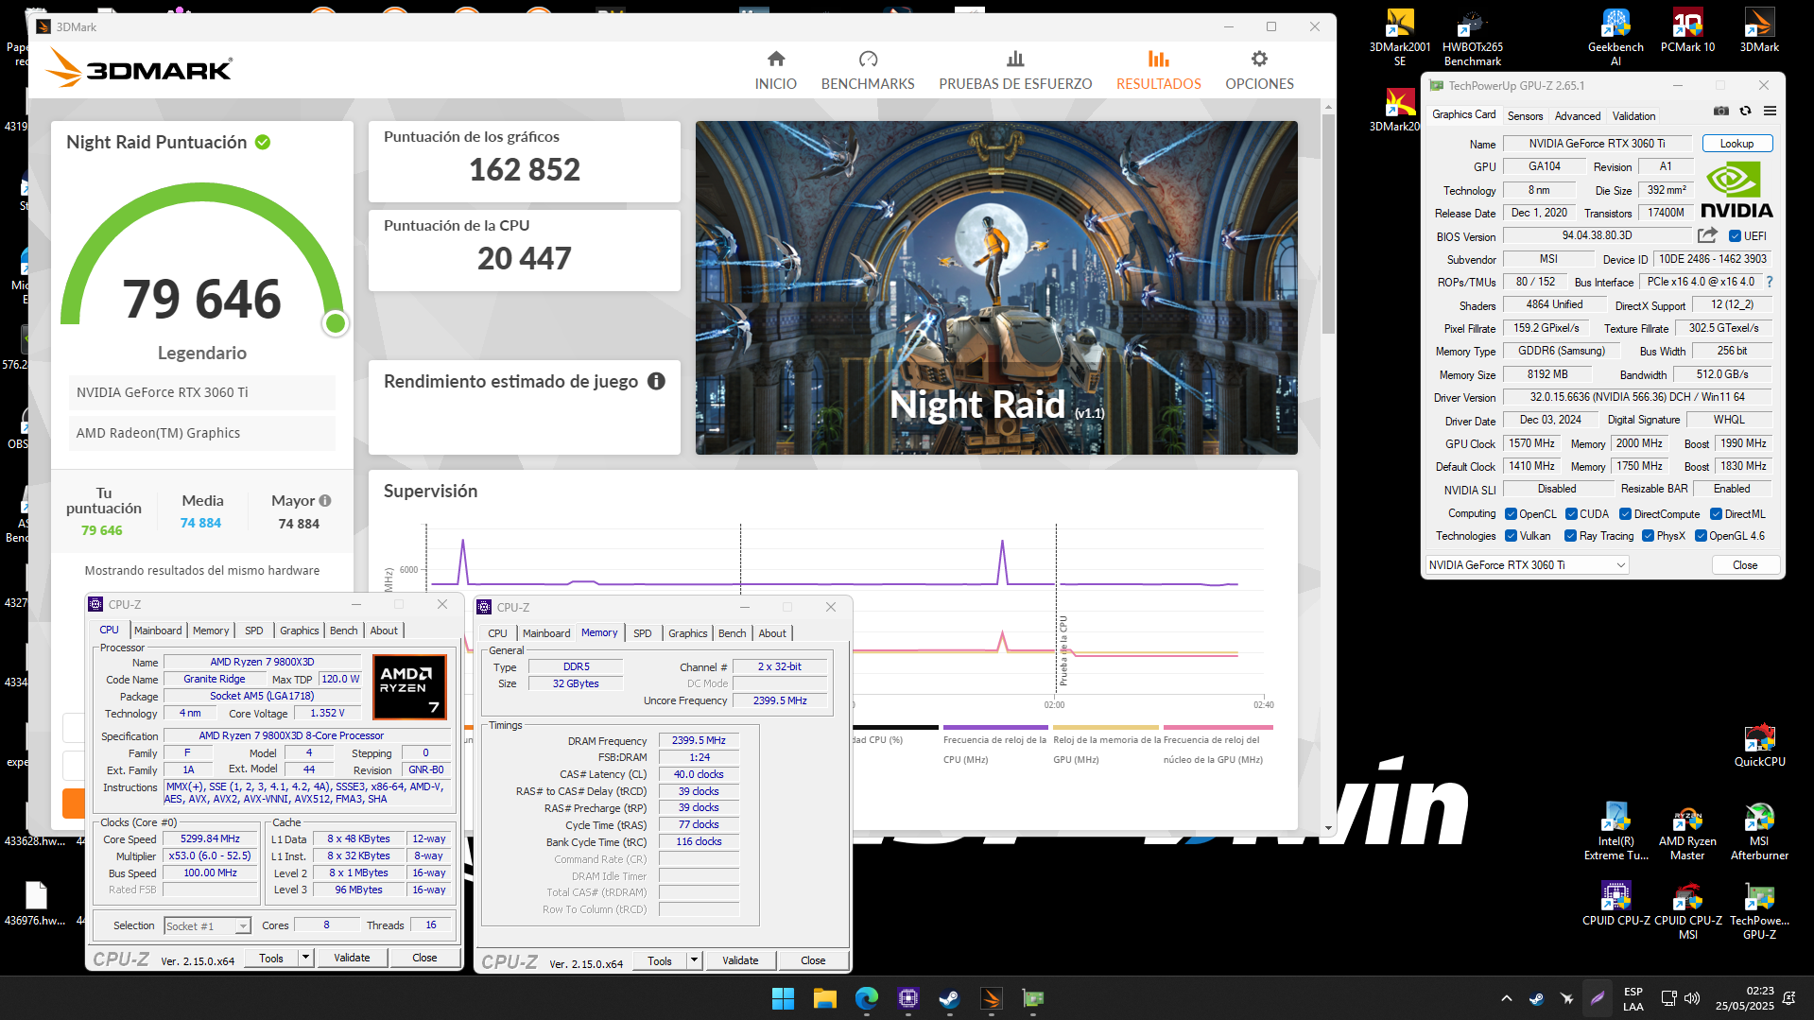Open HWBOTx265 Benchmark desktop shortcut

(1472, 38)
